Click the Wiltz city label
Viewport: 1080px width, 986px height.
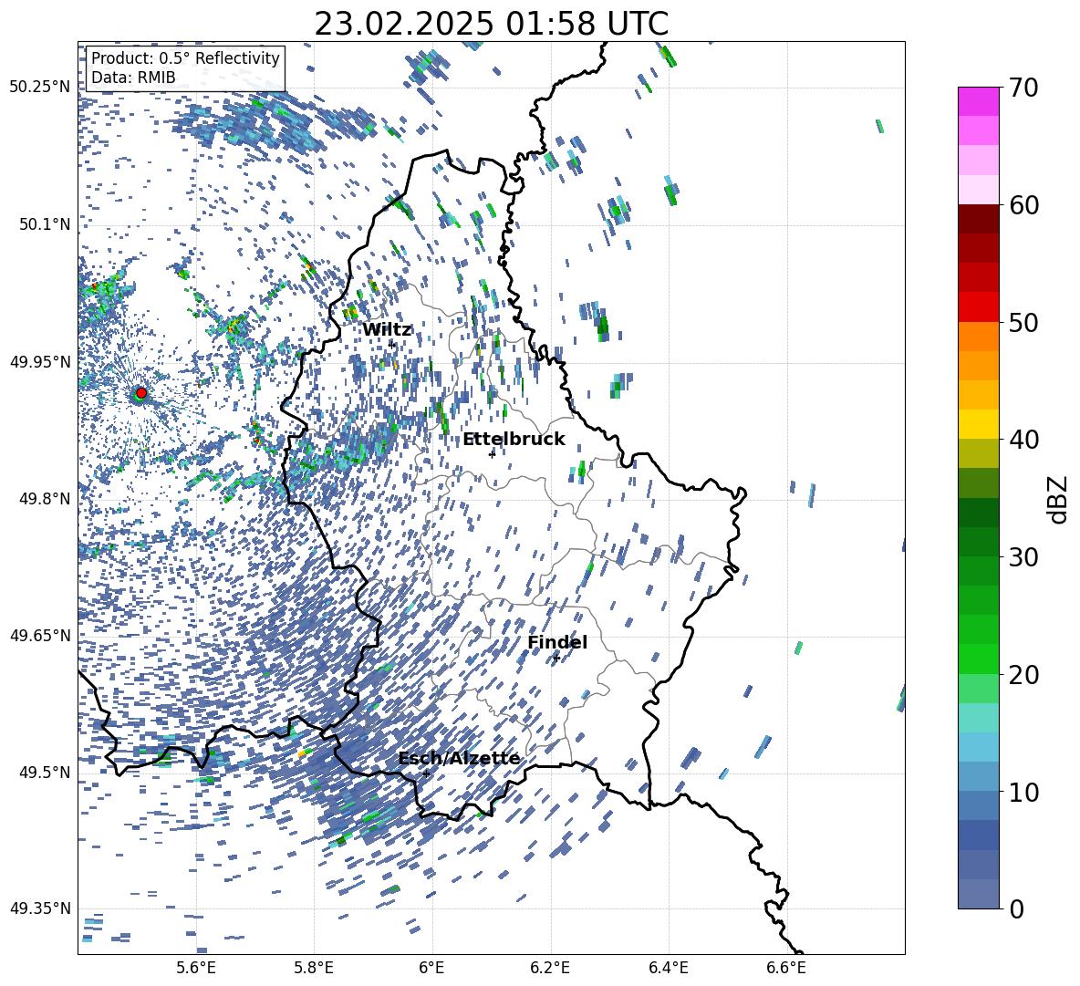[387, 329]
